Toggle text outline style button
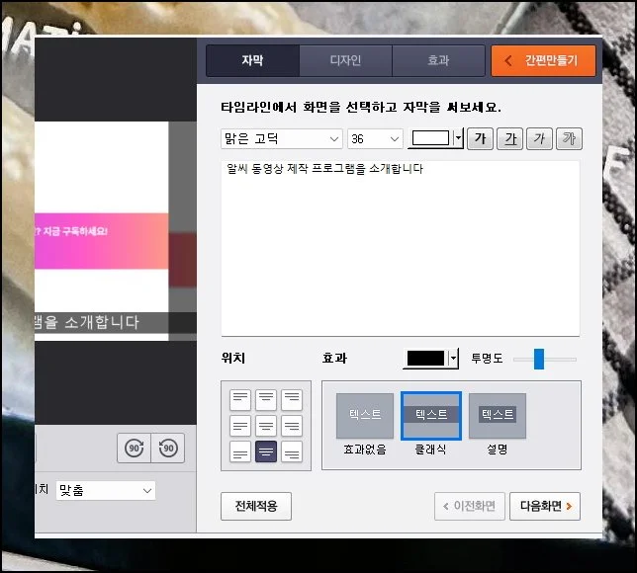The image size is (637, 573). click(568, 139)
